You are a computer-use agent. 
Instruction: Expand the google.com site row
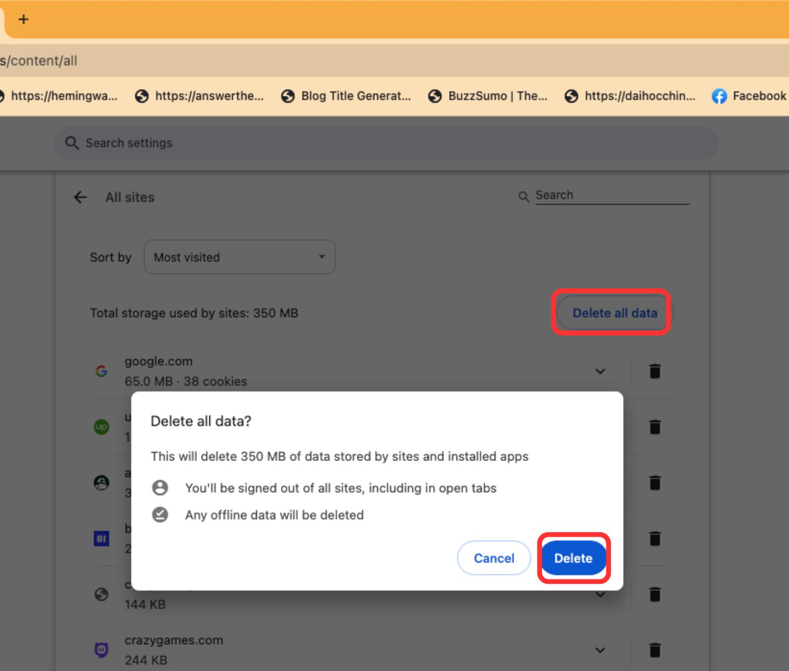click(x=600, y=371)
